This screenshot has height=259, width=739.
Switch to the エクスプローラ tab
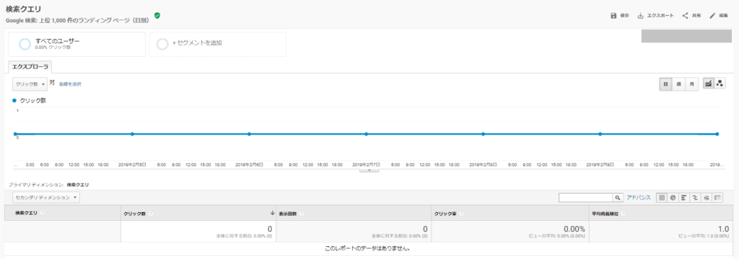coord(30,67)
